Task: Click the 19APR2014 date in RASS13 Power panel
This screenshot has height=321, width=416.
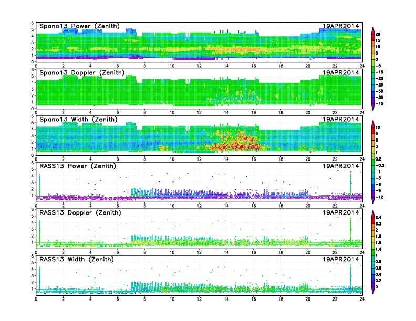Action: click(x=341, y=166)
